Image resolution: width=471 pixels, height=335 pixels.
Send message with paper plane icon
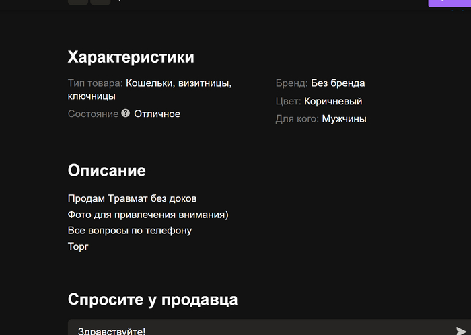[x=461, y=331]
